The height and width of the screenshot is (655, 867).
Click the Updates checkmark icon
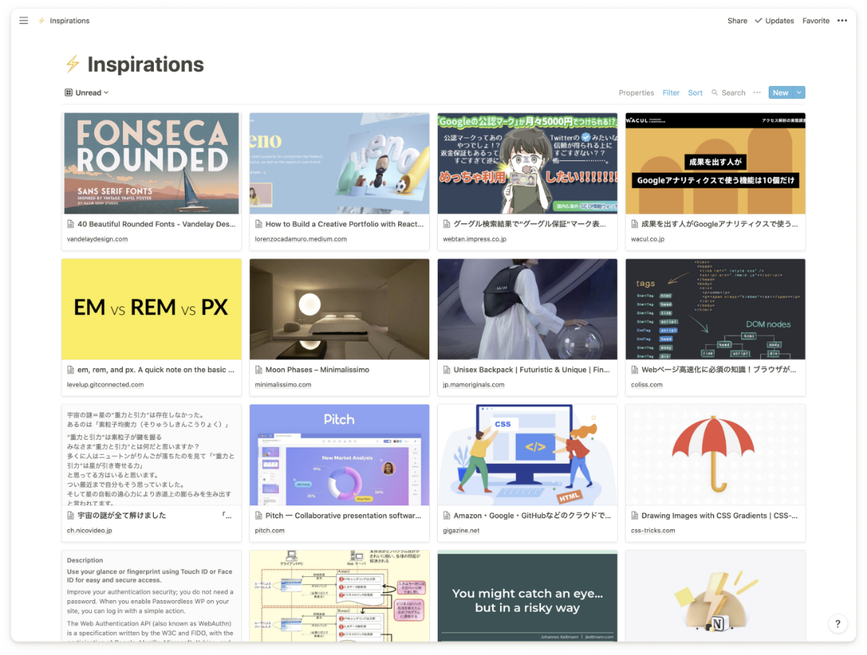[x=759, y=21]
